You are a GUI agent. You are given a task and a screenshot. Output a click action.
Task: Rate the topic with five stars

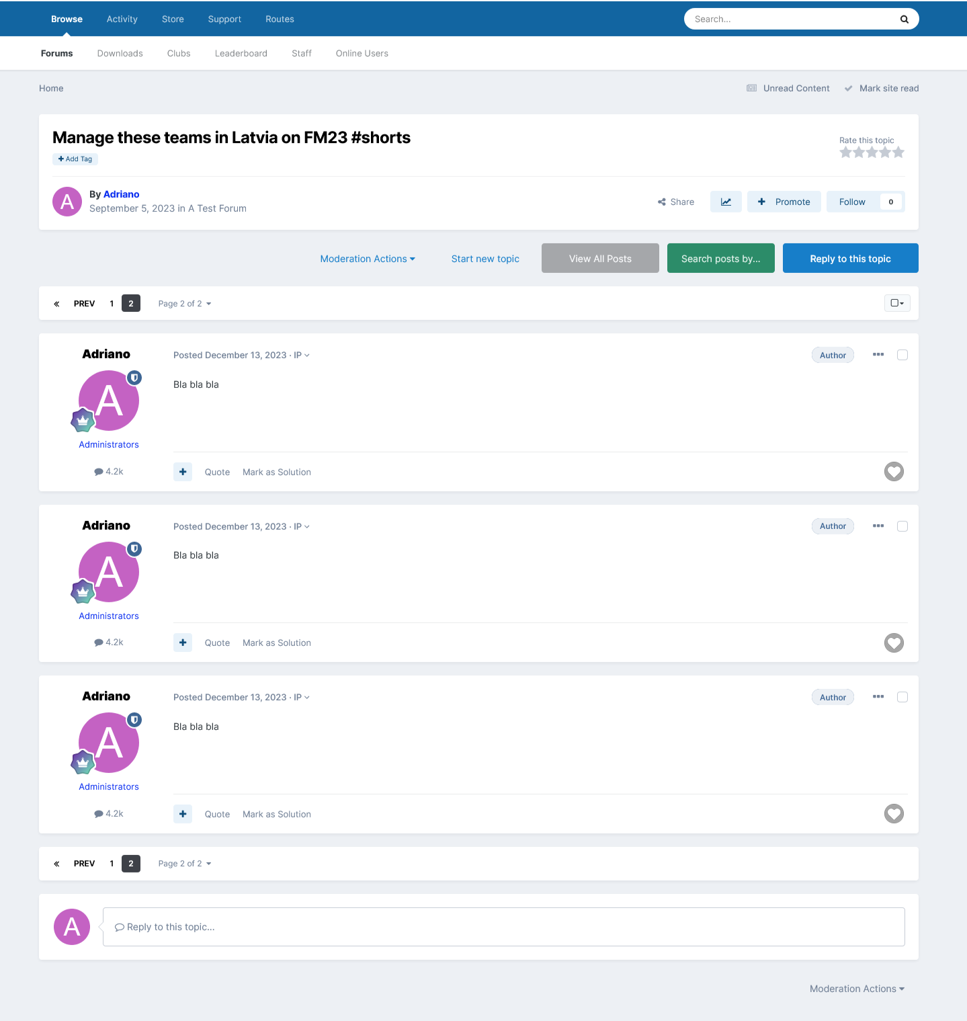point(898,153)
